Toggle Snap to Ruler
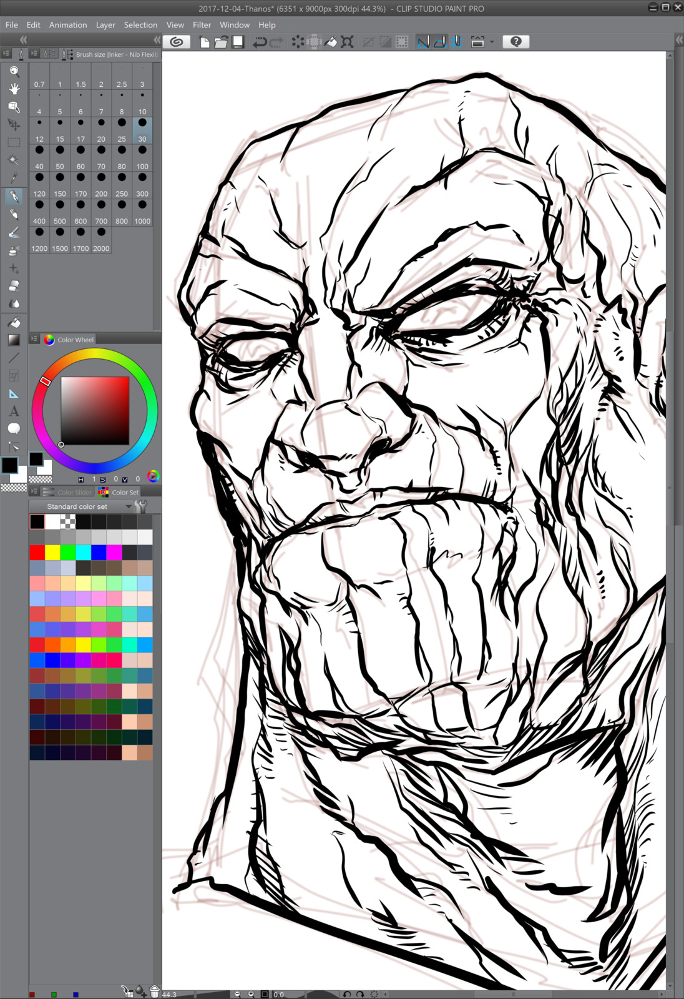 pos(423,42)
